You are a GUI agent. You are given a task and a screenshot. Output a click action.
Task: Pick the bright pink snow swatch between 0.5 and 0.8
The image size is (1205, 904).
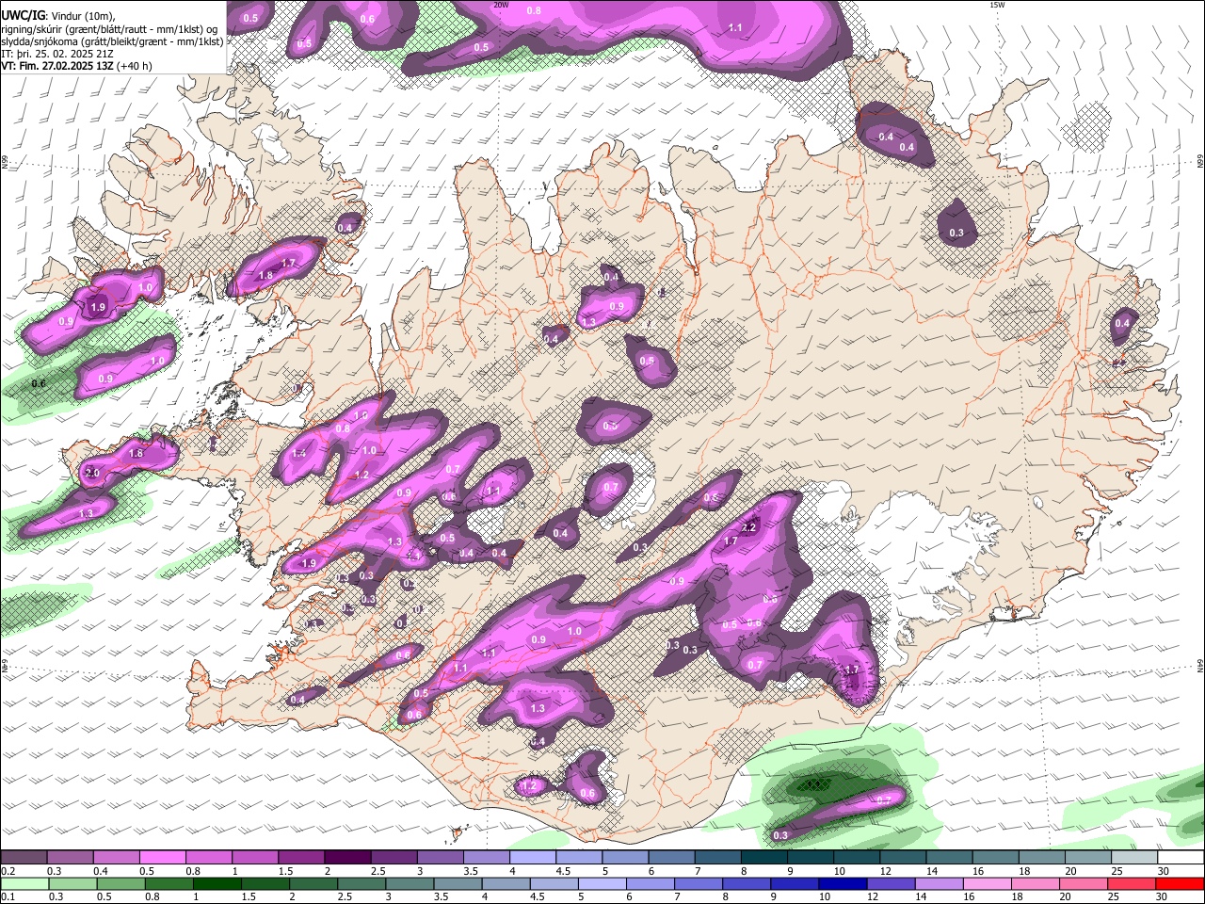[x=162, y=858]
